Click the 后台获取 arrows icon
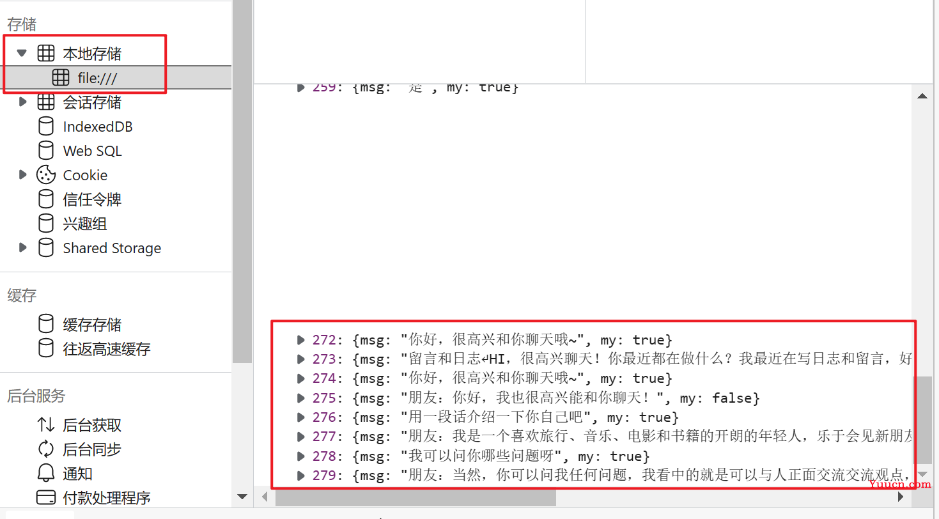Screen dimensions: 939x519 coord(46,424)
